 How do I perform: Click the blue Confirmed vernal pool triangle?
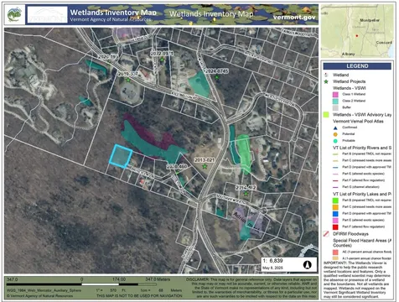point(335,128)
